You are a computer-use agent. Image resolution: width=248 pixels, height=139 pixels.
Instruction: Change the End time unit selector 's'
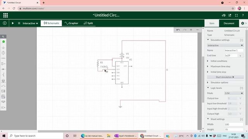[240, 56]
